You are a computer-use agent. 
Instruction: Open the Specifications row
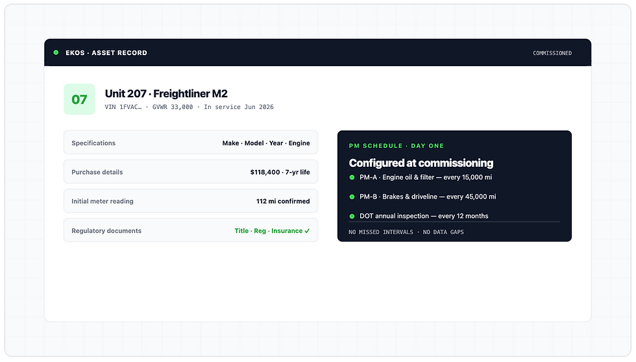(x=191, y=143)
